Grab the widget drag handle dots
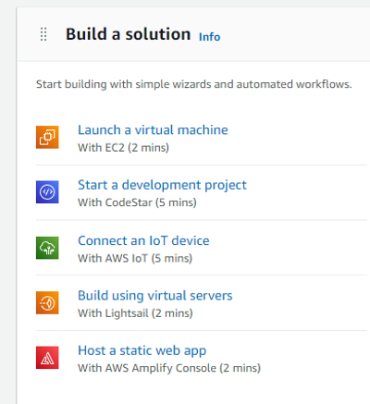Viewport: 370px width, 404px height. click(43, 34)
